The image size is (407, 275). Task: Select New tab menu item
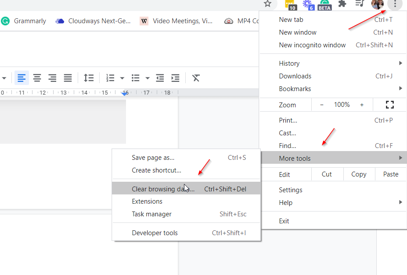[333, 20]
